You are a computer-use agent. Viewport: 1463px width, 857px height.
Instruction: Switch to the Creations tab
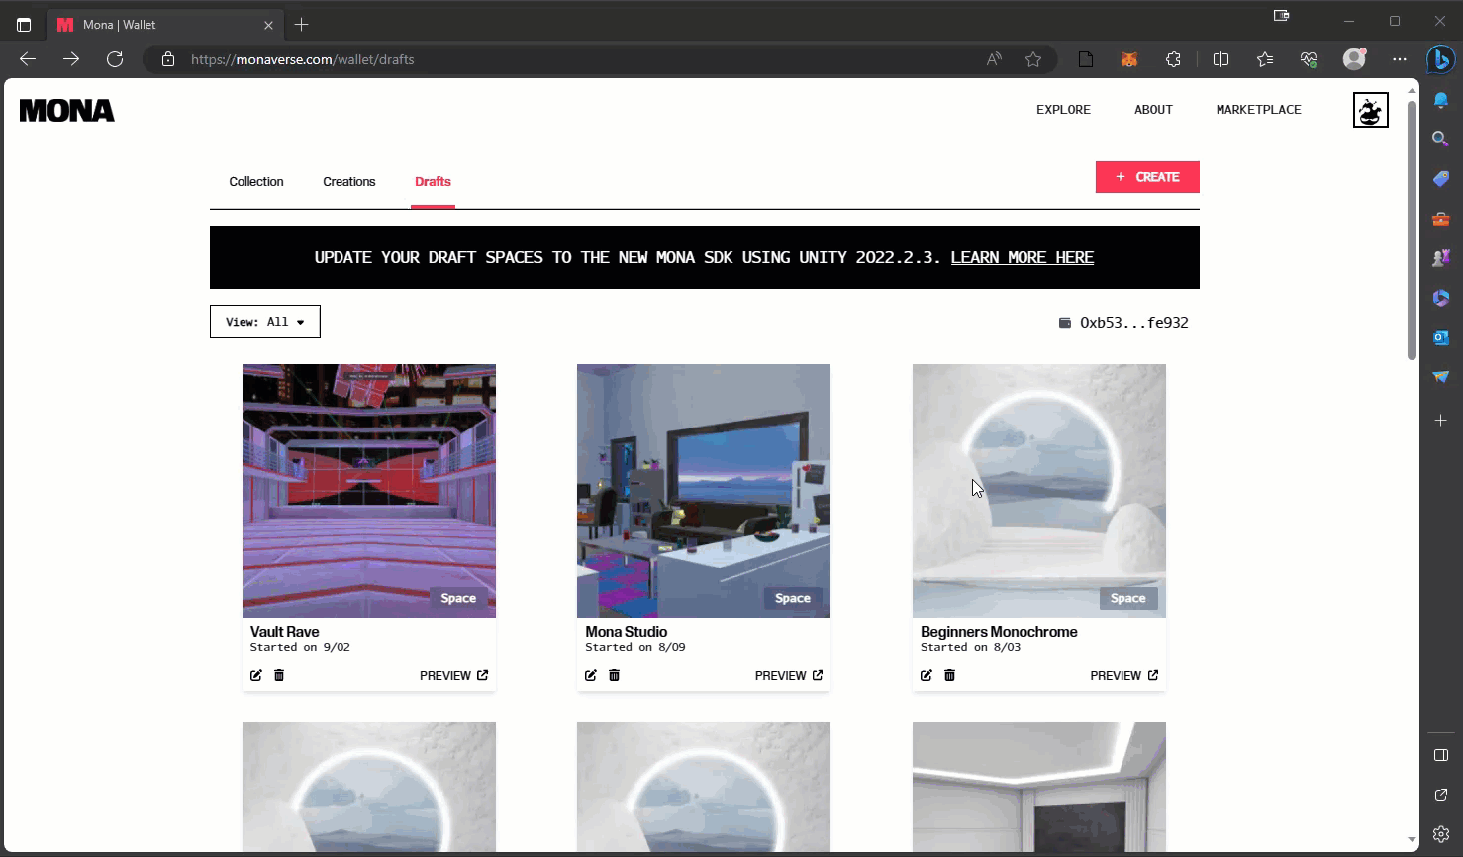[x=348, y=182]
